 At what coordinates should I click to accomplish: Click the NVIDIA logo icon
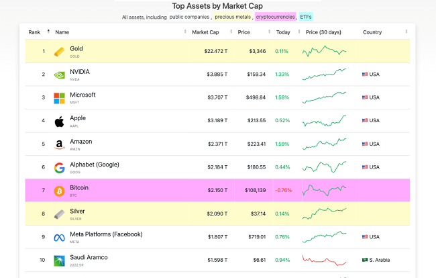pyautogui.click(x=59, y=75)
